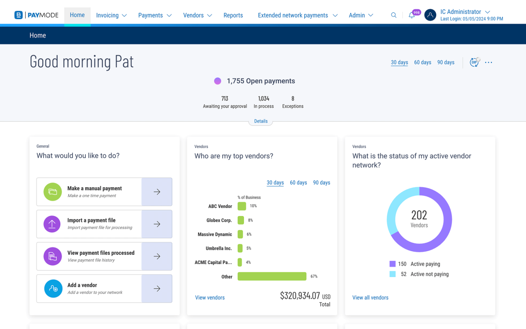Open notifications bell icon
The height and width of the screenshot is (329, 526).
[412, 15]
